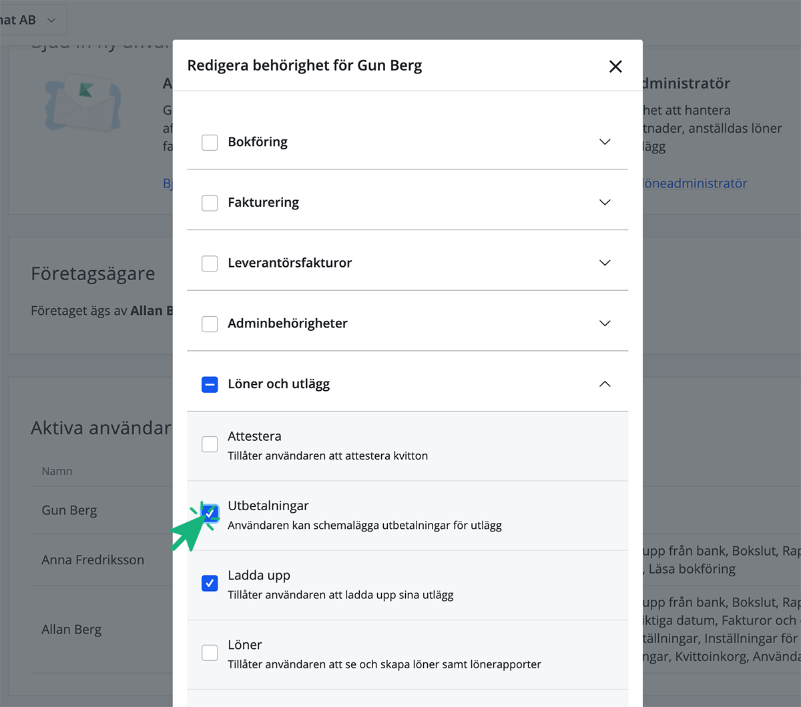Select Anna Fredriksson in the user list
This screenshot has height=707, width=801.
click(x=93, y=560)
